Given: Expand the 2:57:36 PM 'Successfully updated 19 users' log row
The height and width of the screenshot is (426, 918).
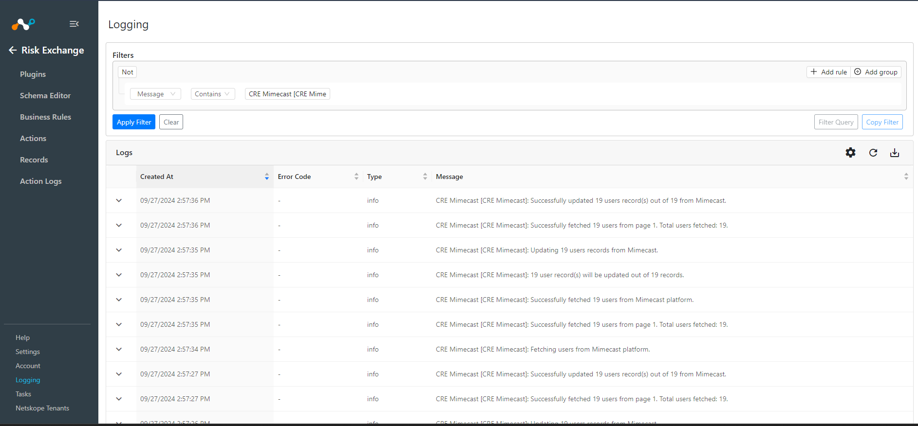Looking at the screenshot, I should point(119,200).
